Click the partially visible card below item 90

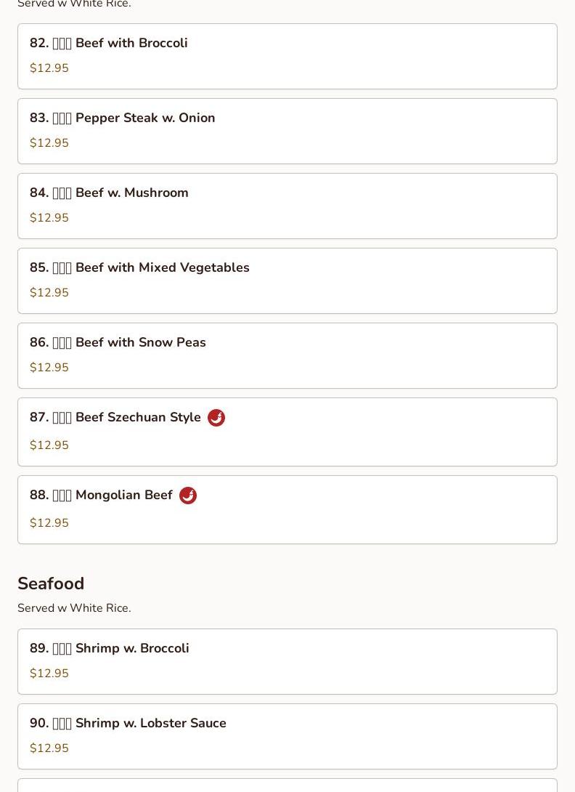(x=287, y=785)
